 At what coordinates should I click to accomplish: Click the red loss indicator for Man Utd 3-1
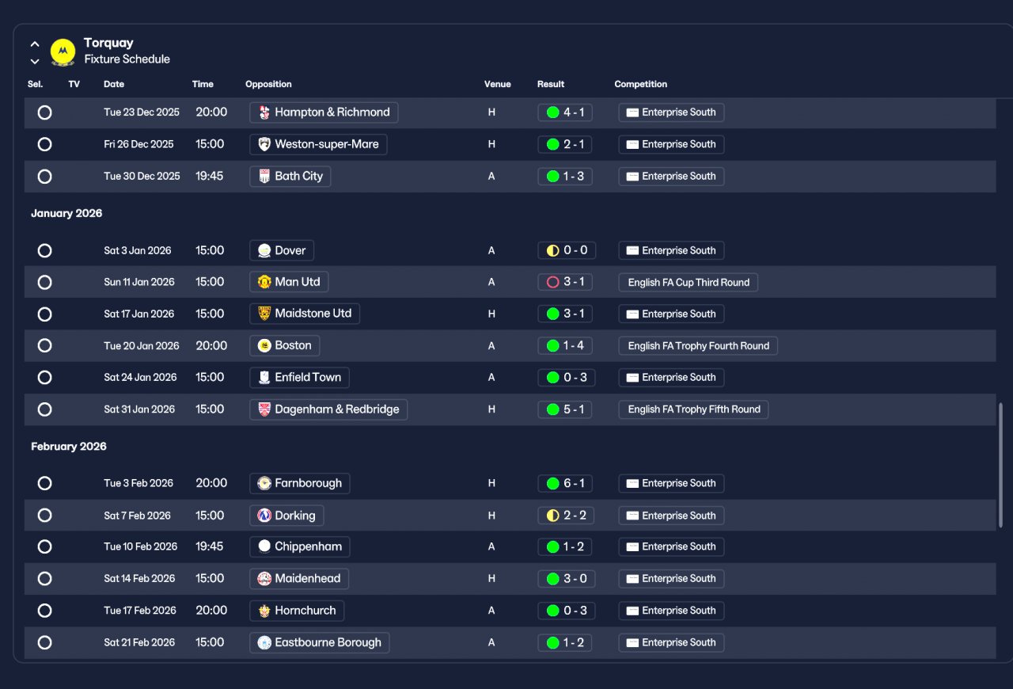(x=552, y=283)
